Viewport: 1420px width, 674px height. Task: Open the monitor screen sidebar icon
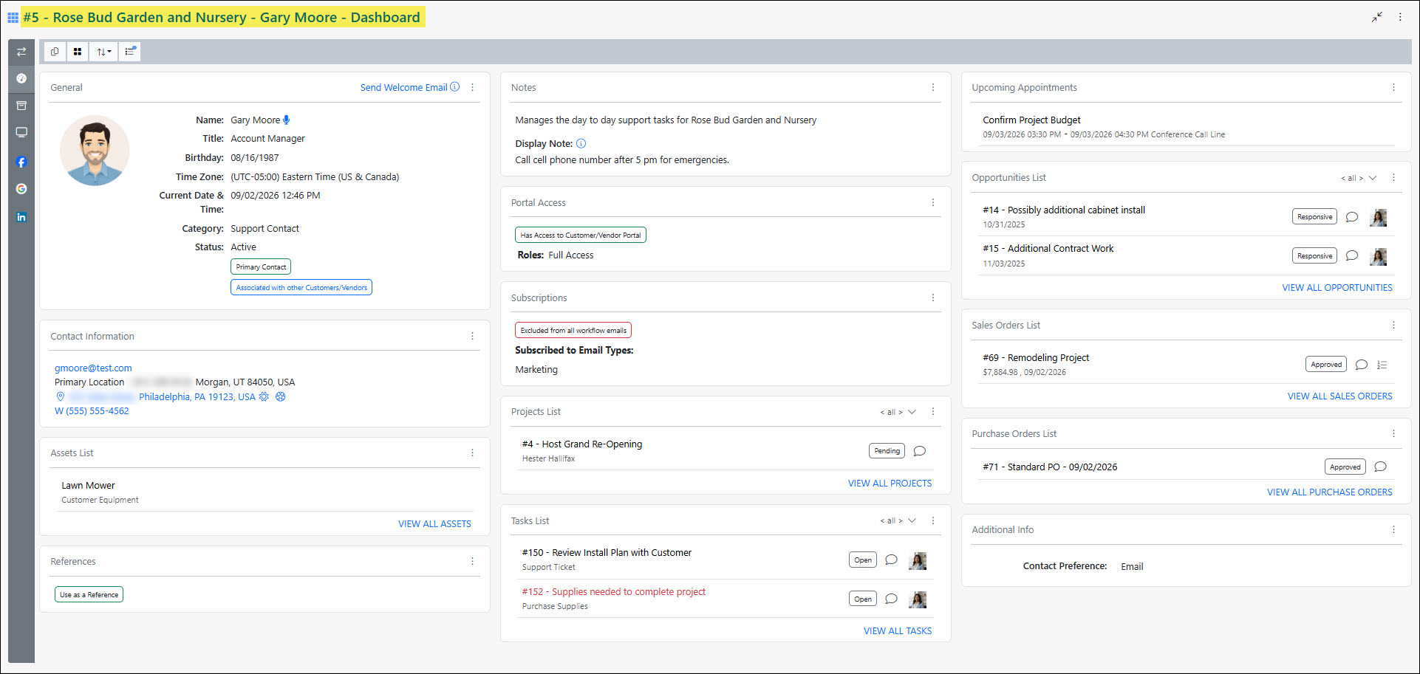click(21, 133)
